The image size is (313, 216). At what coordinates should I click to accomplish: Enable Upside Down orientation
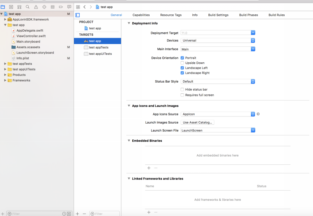pos(182,63)
